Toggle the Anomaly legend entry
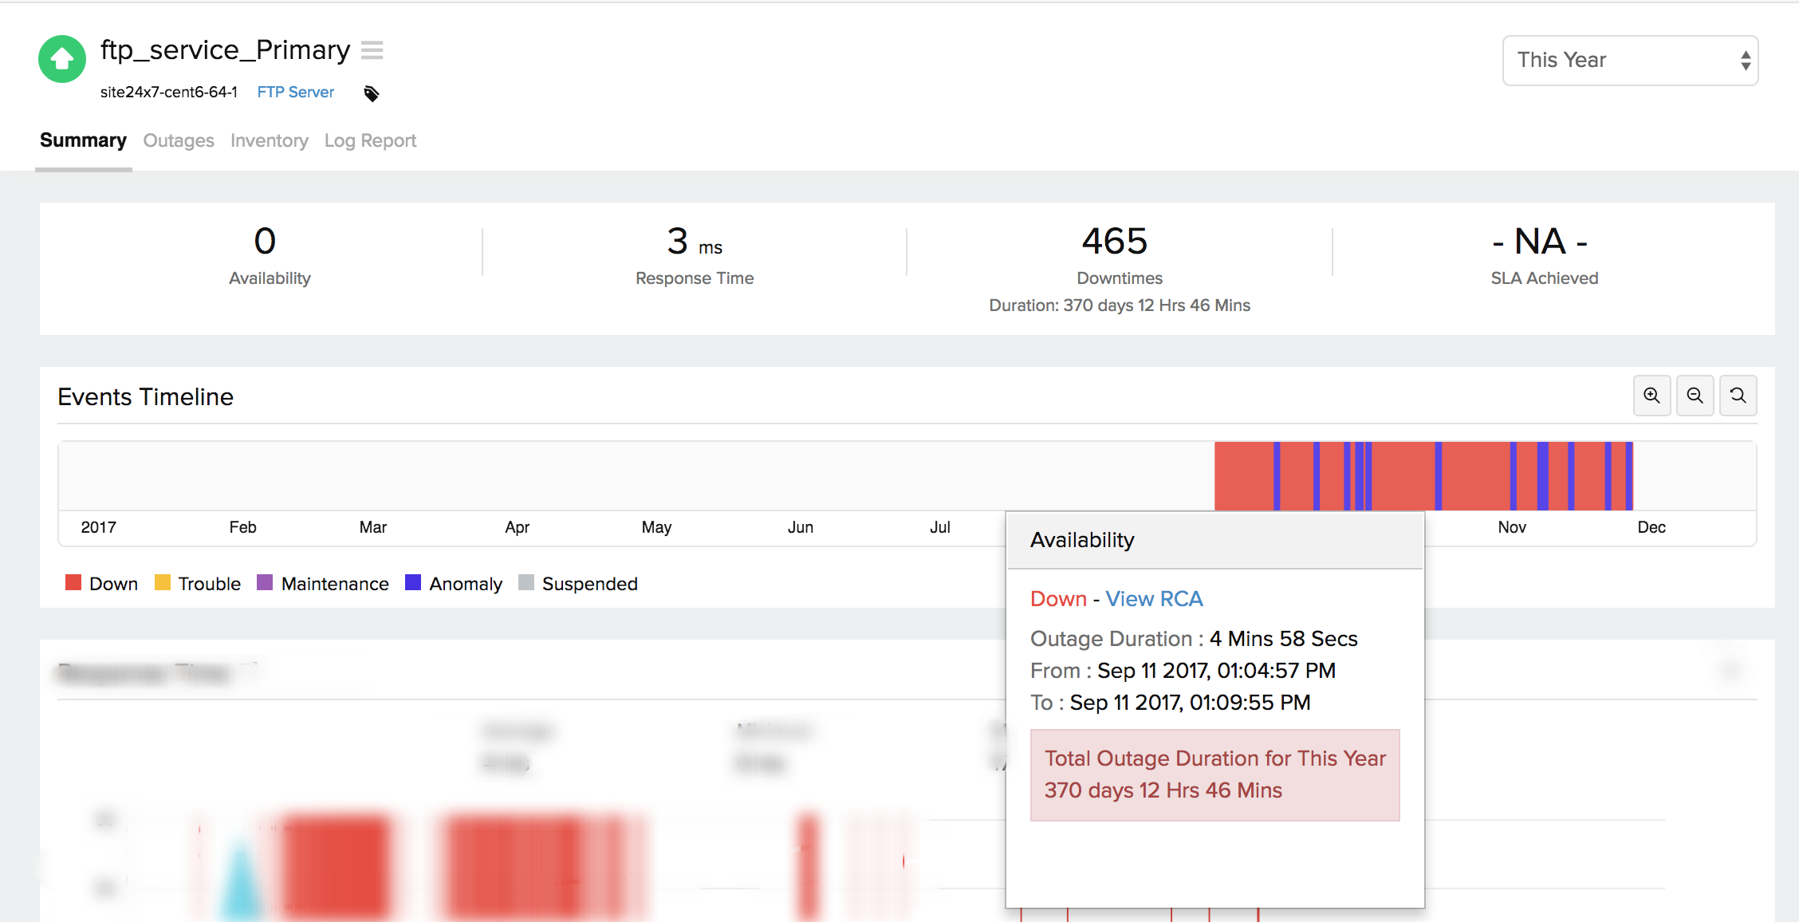 [x=454, y=583]
